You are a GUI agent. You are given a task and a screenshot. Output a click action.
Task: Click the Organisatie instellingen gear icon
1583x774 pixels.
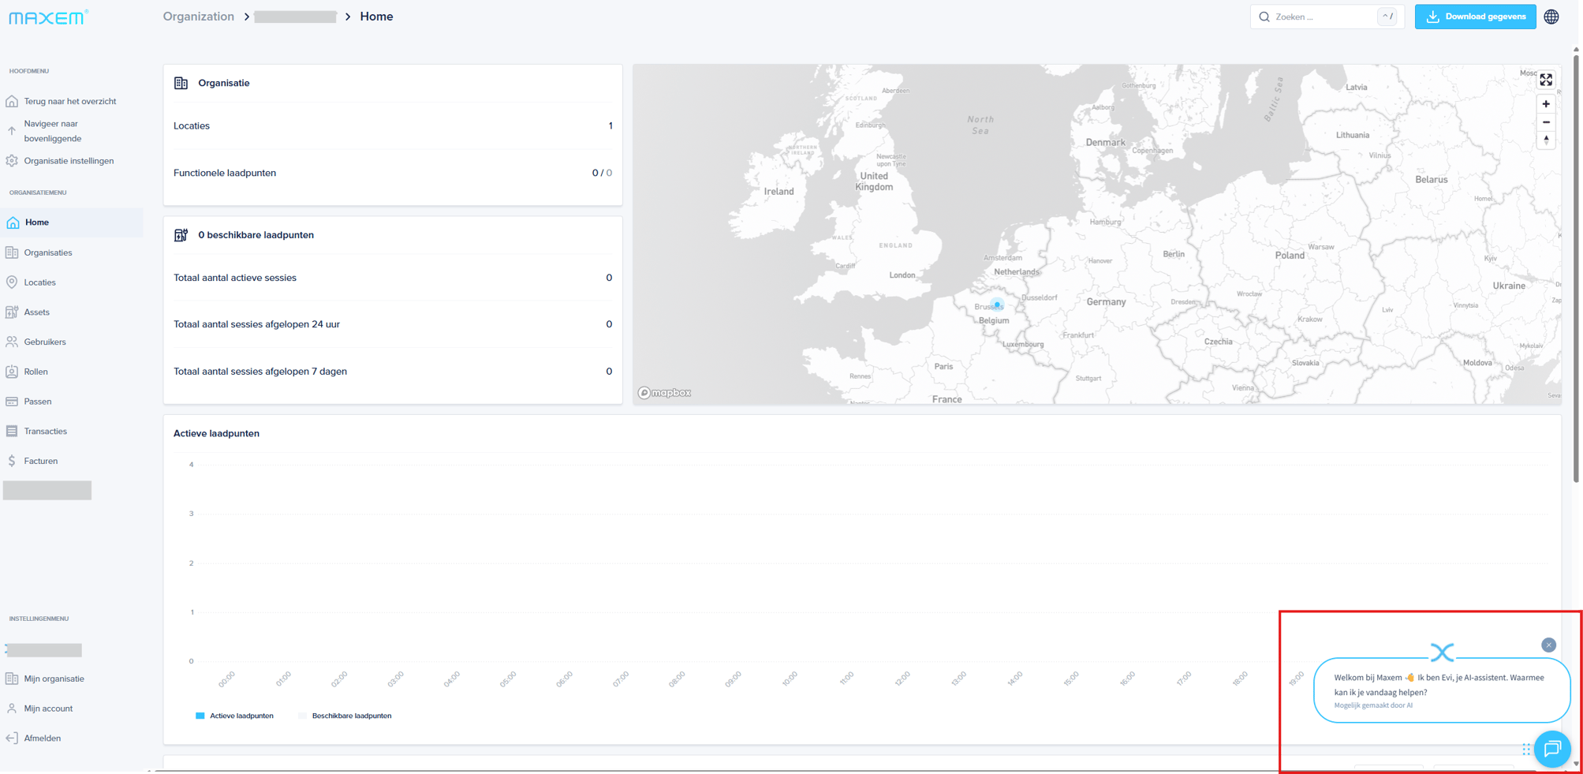click(12, 161)
